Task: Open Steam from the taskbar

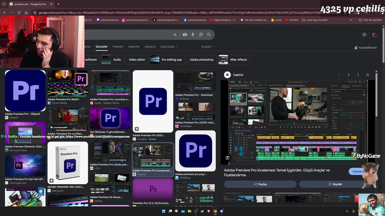Action: [202, 211]
